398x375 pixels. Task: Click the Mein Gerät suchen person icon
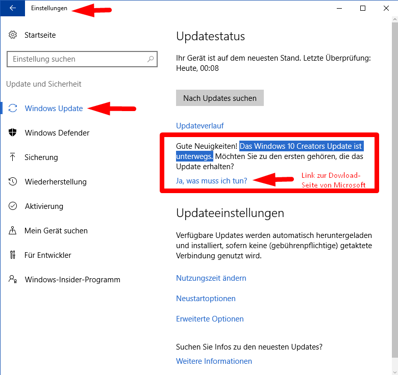[12, 230]
